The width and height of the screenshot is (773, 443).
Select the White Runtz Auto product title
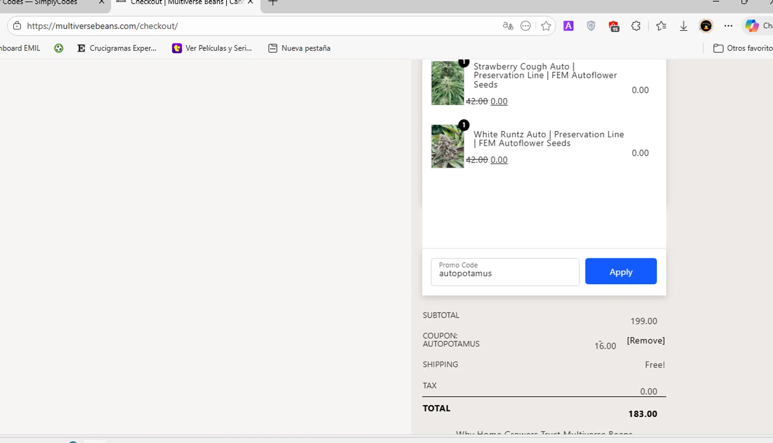[x=549, y=139]
